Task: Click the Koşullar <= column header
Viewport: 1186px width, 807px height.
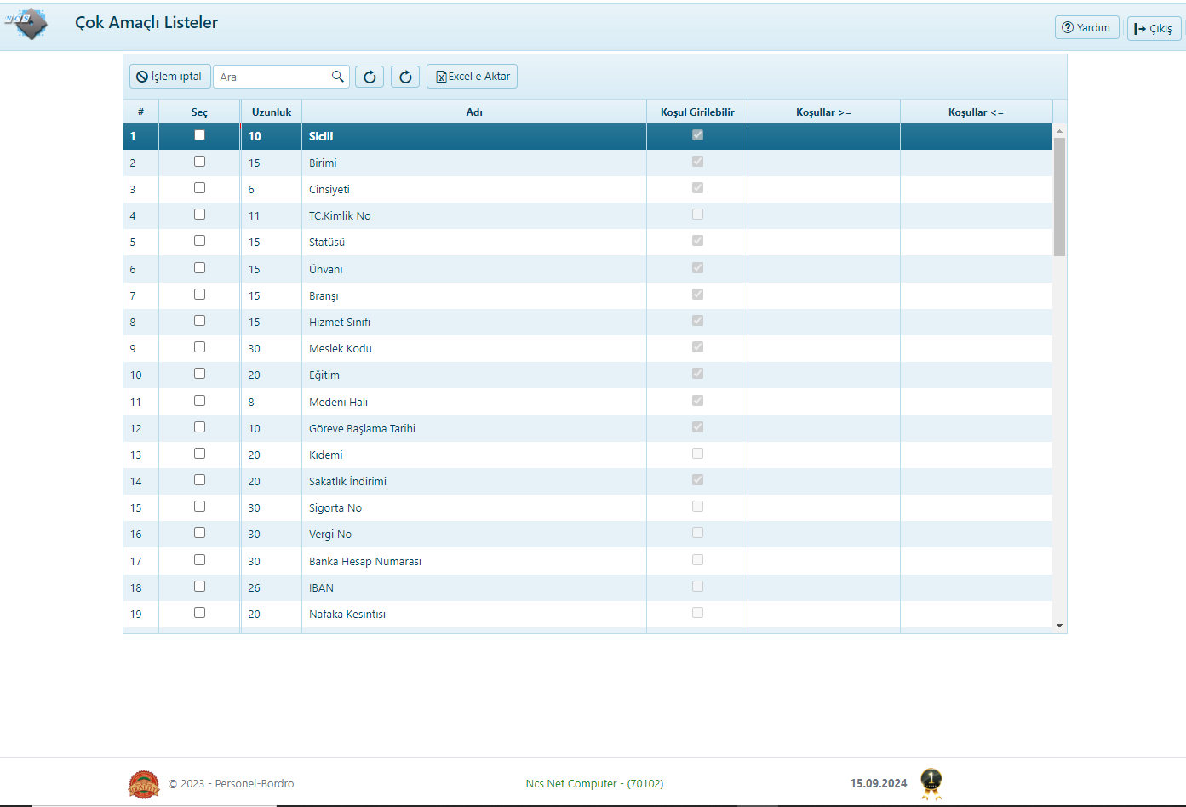Action: coord(976,112)
